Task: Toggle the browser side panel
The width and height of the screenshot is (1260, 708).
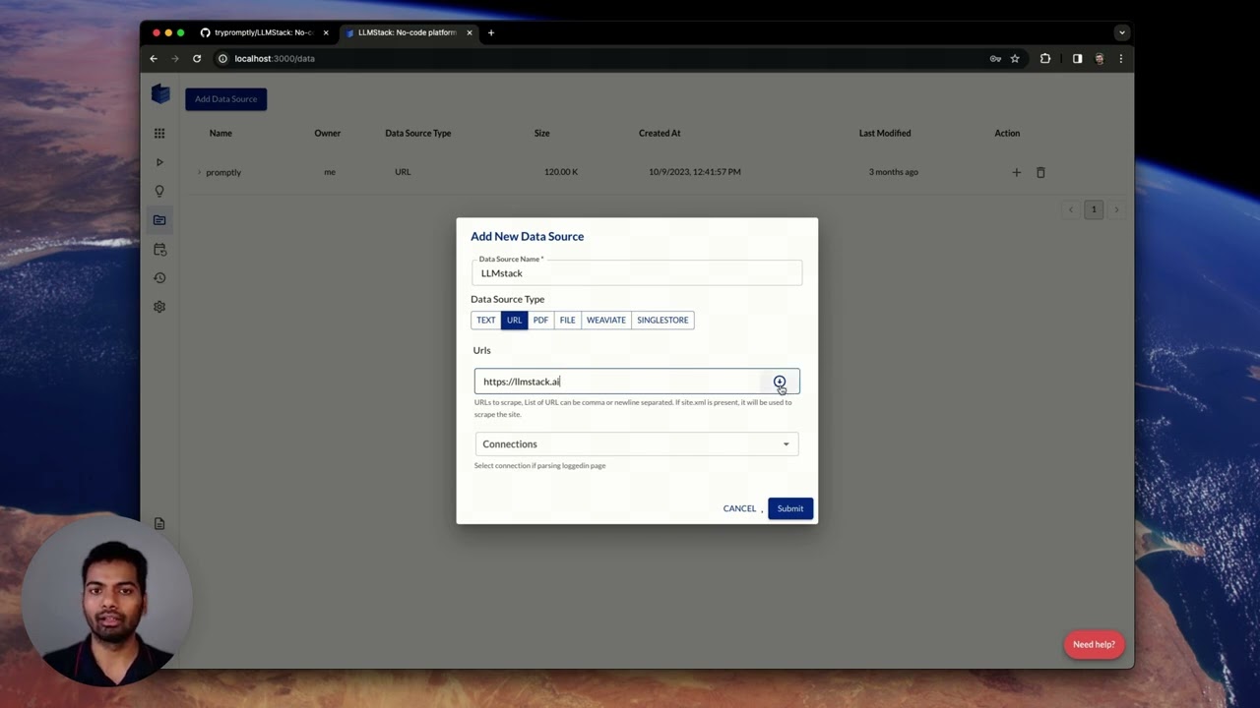Action: click(1077, 59)
